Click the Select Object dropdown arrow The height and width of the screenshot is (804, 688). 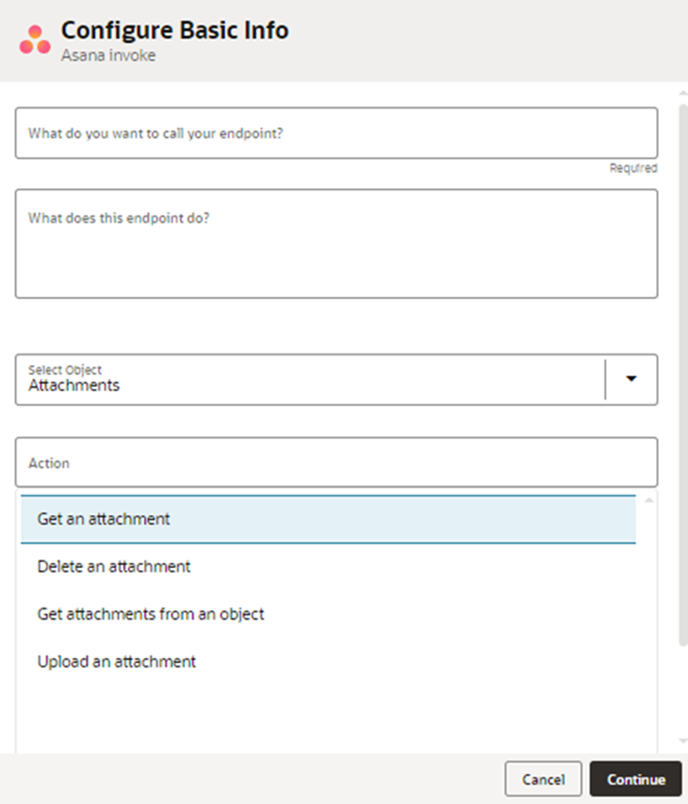(632, 379)
